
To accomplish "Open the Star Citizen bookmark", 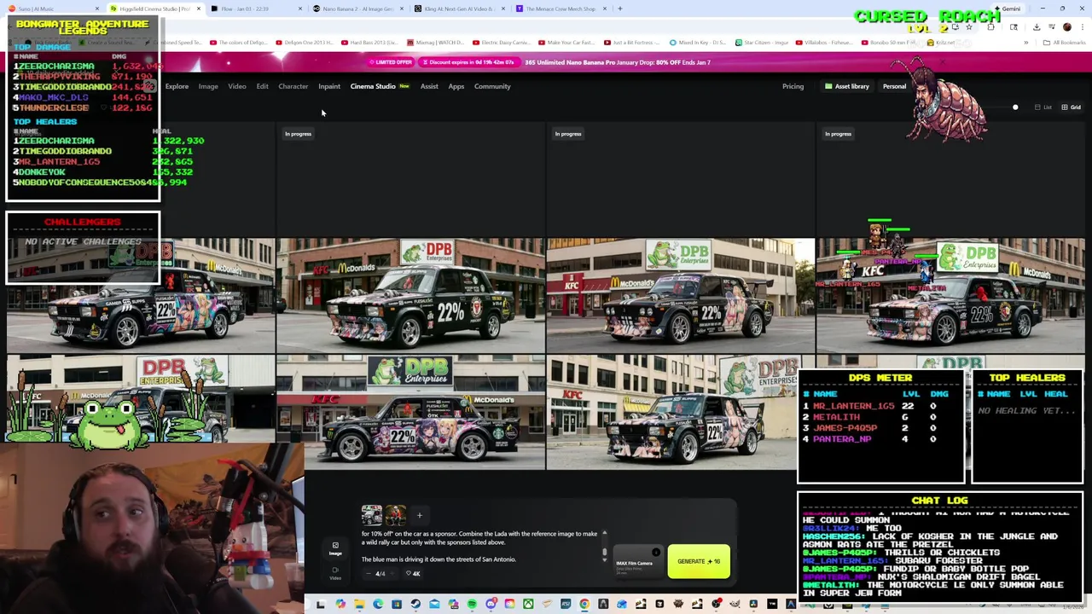I will tap(762, 43).
